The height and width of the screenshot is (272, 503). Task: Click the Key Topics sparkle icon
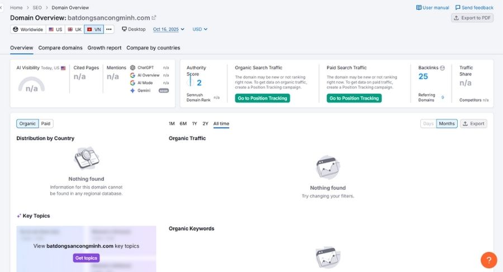(x=19, y=216)
